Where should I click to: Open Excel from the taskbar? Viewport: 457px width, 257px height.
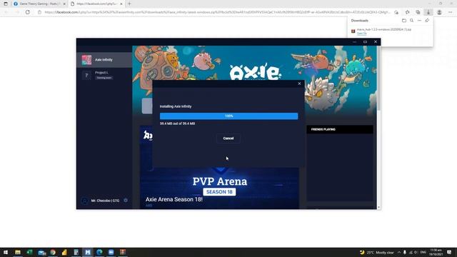coord(29,252)
